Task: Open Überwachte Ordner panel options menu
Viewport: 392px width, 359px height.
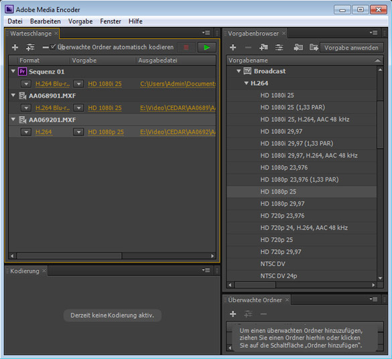Action: 374,299
